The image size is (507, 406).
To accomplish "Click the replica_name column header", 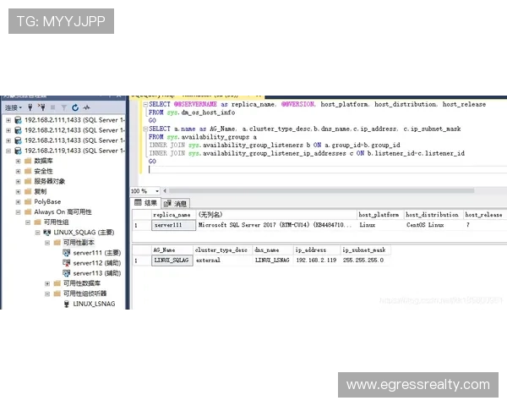I will pos(172,215).
